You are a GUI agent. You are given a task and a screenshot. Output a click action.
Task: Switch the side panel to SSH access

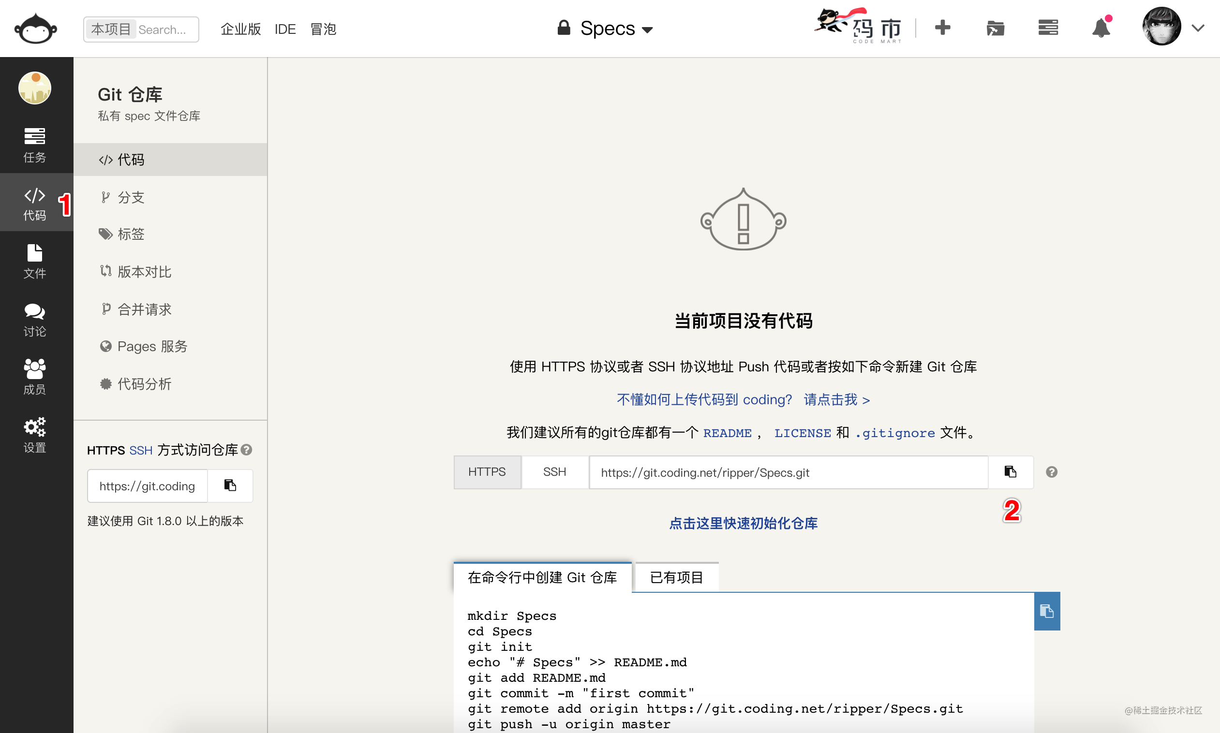pyautogui.click(x=141, y=450)
